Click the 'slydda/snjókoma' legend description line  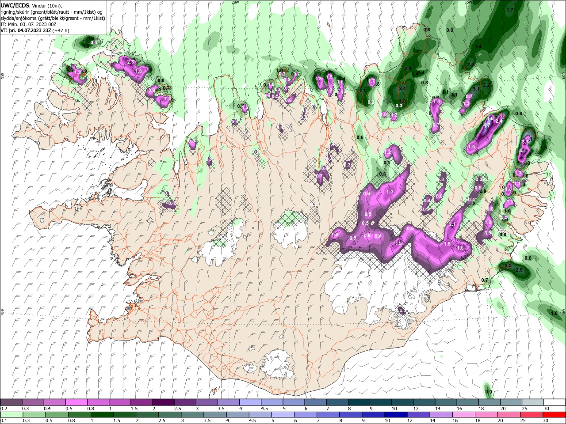[53, 18]
